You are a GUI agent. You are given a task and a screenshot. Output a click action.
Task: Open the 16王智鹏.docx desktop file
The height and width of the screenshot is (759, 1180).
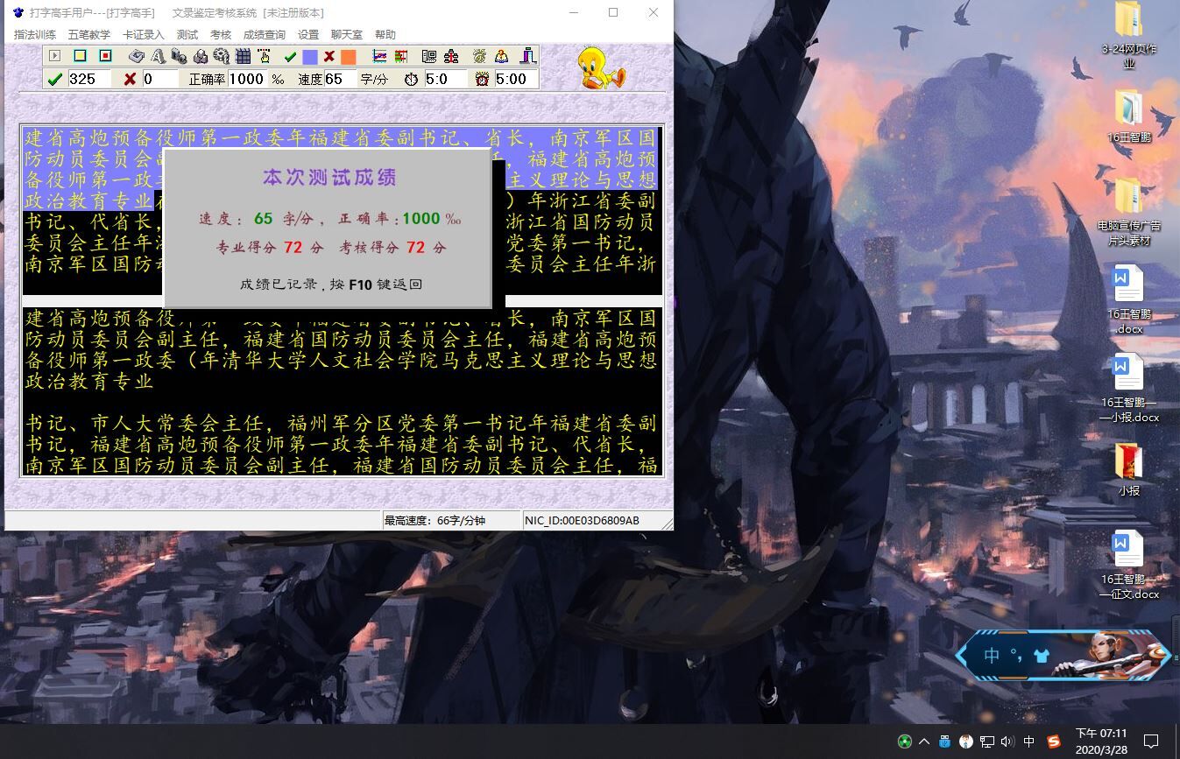[1129, 300]
